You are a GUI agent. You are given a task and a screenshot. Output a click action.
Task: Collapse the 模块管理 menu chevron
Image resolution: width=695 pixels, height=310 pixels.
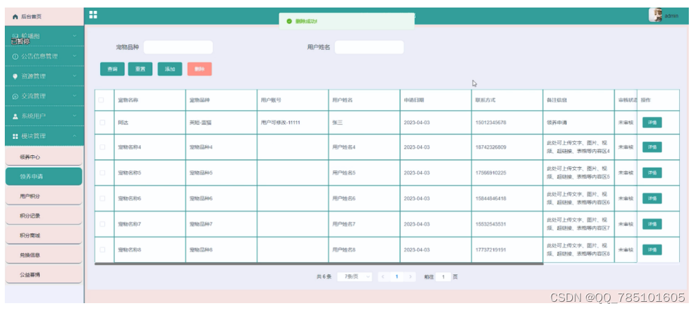pyautogui.click(x=73, y=136)
